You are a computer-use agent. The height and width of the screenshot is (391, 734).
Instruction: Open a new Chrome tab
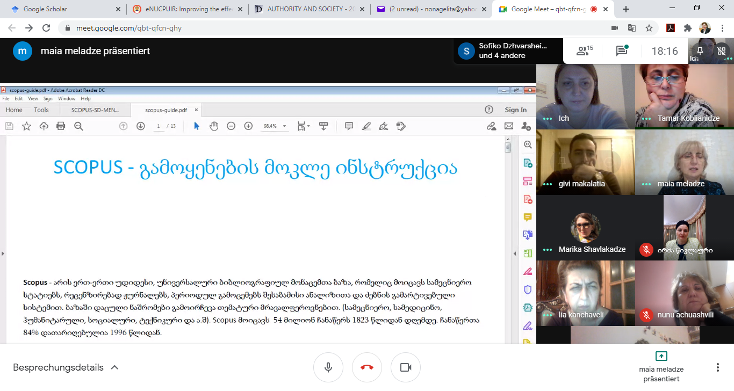coord(626,9)
